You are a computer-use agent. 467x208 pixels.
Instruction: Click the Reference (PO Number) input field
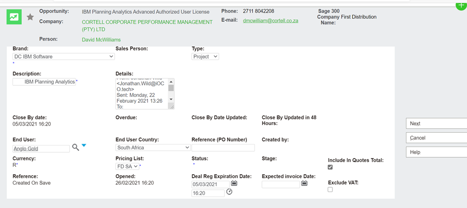click(223, 148)
